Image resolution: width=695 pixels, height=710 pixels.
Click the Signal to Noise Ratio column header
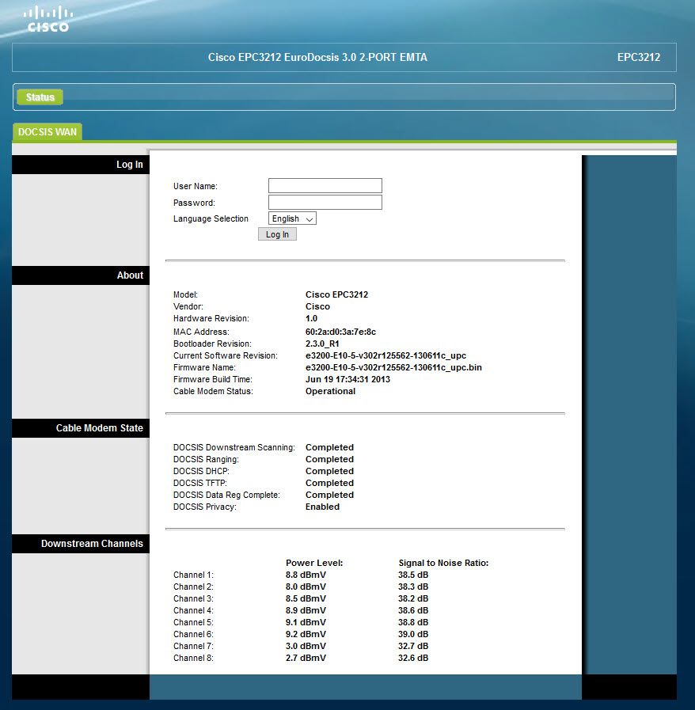coord(443,563)
